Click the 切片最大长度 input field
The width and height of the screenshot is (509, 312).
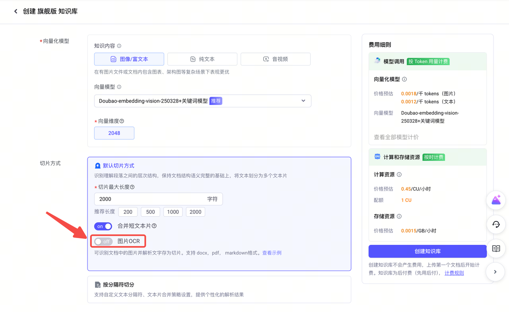[x=158, y=199]
